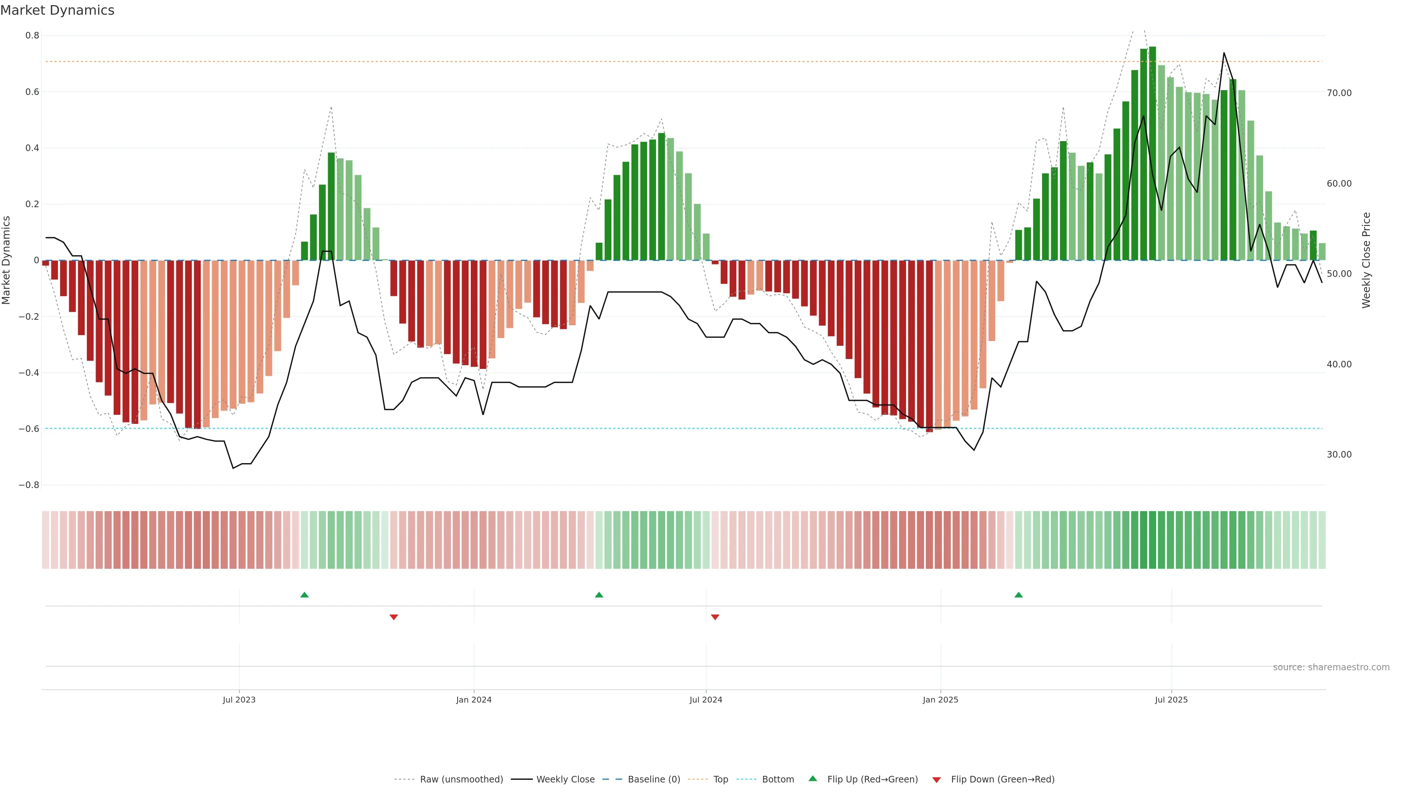Click the Flip Up green triangle legend icon
Screen dimensions: 1408x792
click(x=813, y=778)
